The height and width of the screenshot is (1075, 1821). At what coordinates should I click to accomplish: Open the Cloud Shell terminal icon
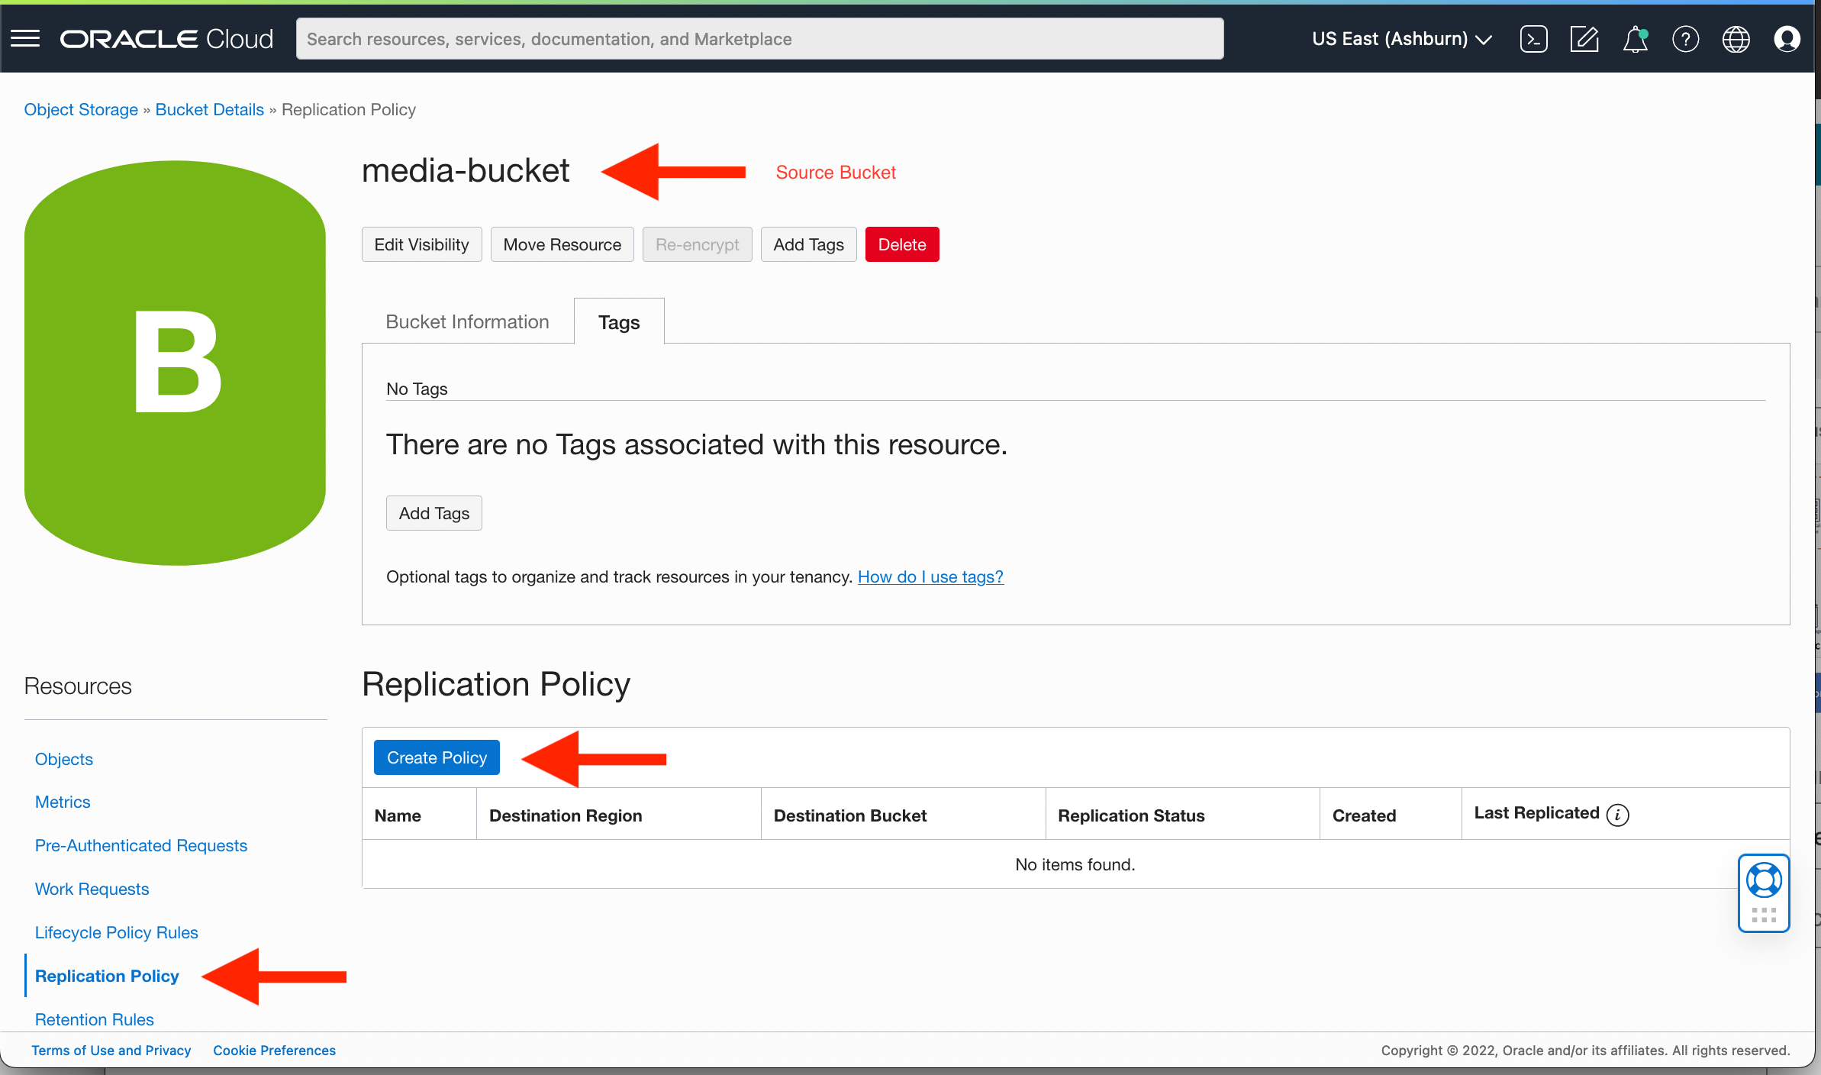1533,38
